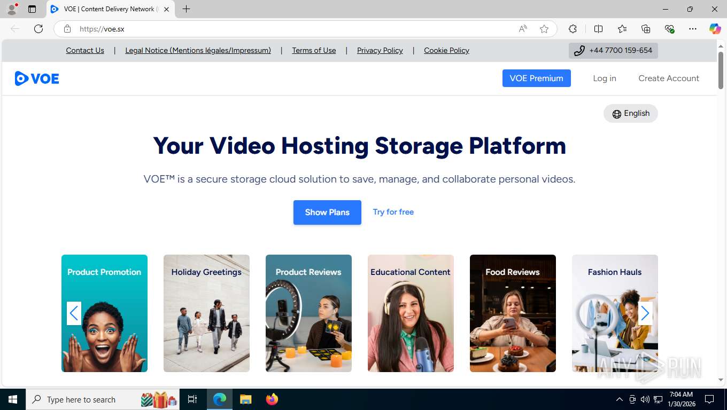Image resolution: width=727 pixels, height=410 pixels.
Task: Open the Product Reviews card
Action: click(x=308, y=313)
